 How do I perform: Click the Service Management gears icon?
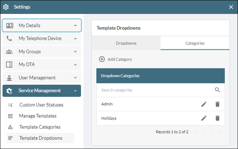9,91
